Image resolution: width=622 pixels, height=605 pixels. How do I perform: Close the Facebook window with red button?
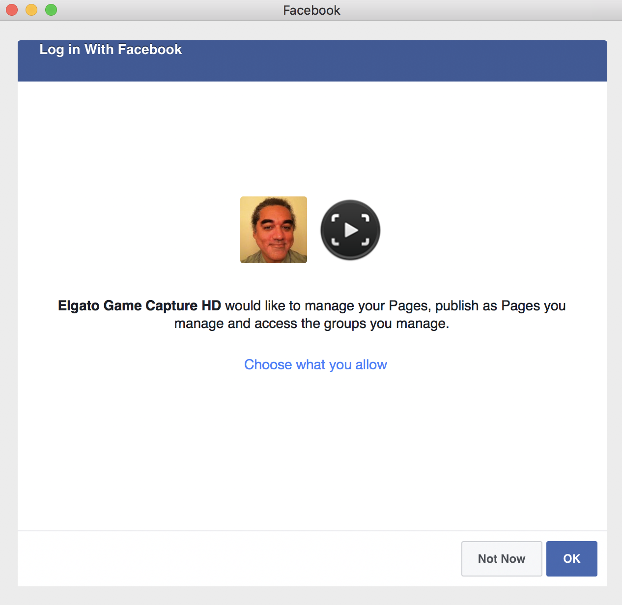coord(12,10)
